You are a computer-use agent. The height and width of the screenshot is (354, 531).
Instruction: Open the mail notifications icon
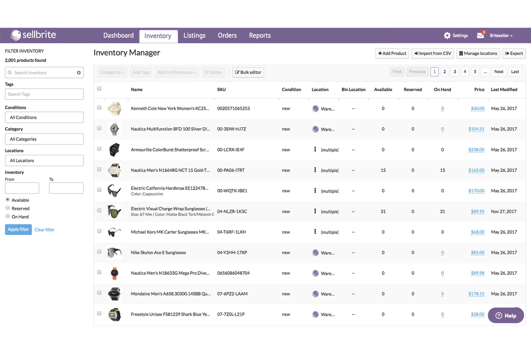coord(480,35)
